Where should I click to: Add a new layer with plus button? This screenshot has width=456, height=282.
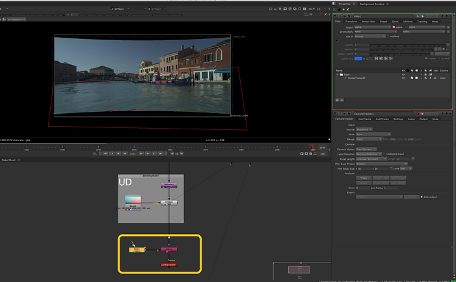[337, 100]
